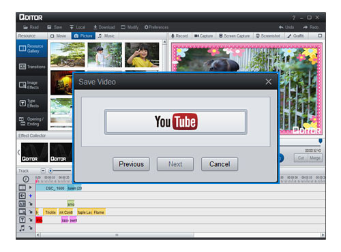Image resolution: width=341 pixels, height=252 pixels.
Task: Click the Capture camera button
Action: coord(203,36)
